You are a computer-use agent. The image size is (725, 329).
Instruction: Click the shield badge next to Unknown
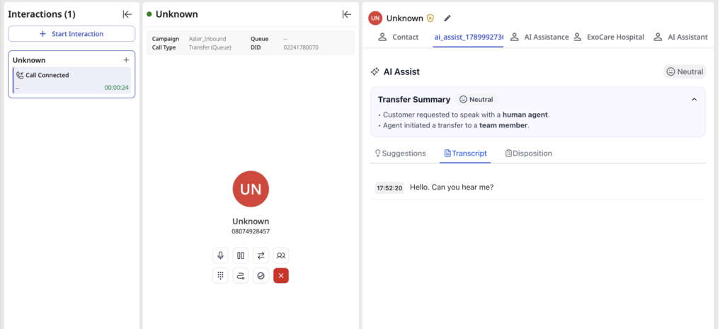[430, 18]
